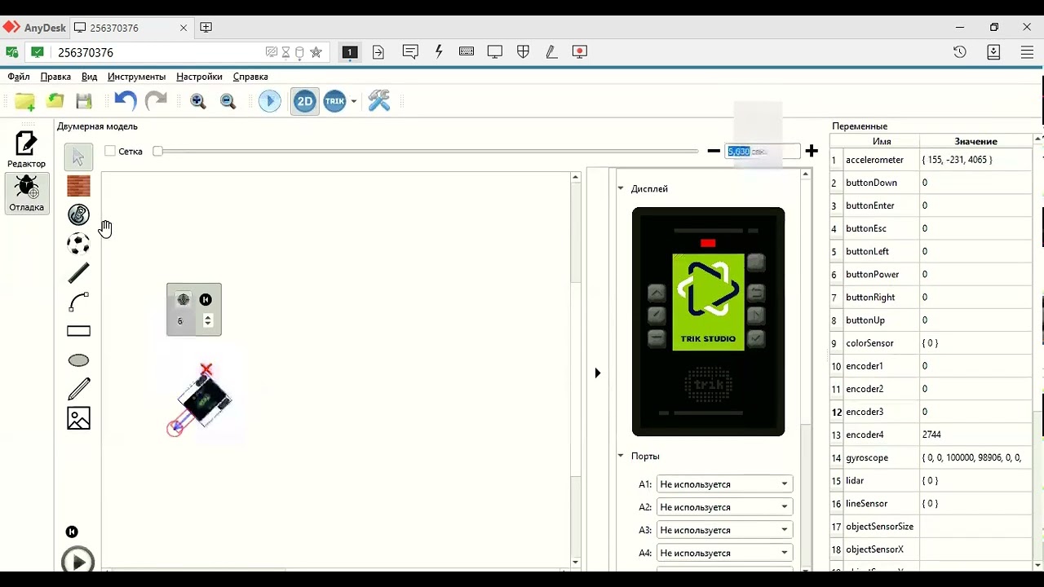
Task: Open a new AnyDesk session tab
Action: [206, 27]
